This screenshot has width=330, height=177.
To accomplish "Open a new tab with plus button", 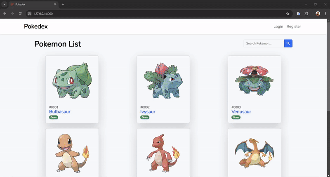I will [63, 4].
